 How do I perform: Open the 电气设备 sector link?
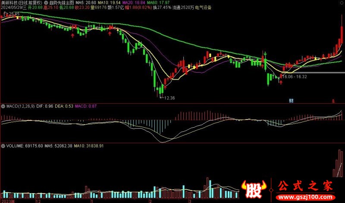point(203,8)
